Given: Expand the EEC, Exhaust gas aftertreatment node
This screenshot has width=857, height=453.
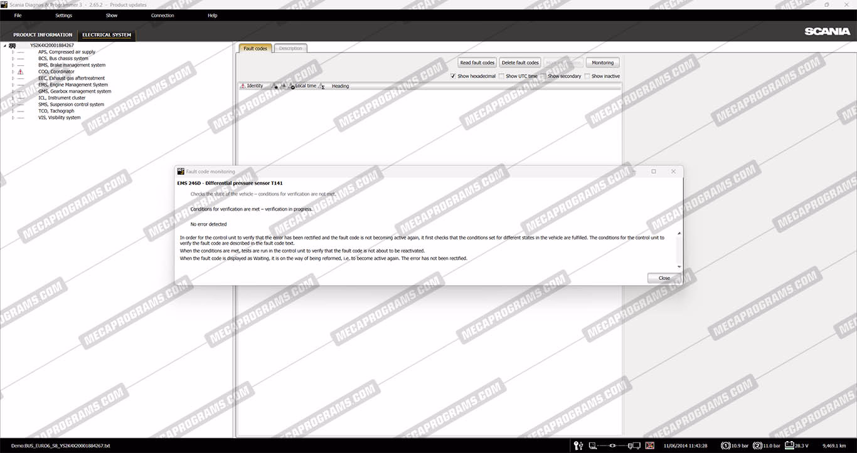Looking at the screenshot, I should pyautogui.click(x=13, y=78).
